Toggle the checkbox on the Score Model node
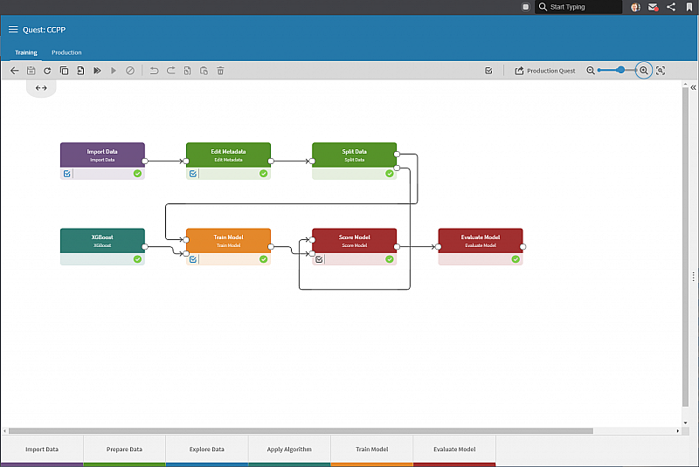This screenshot has width=699, height=467. [319, 259]
